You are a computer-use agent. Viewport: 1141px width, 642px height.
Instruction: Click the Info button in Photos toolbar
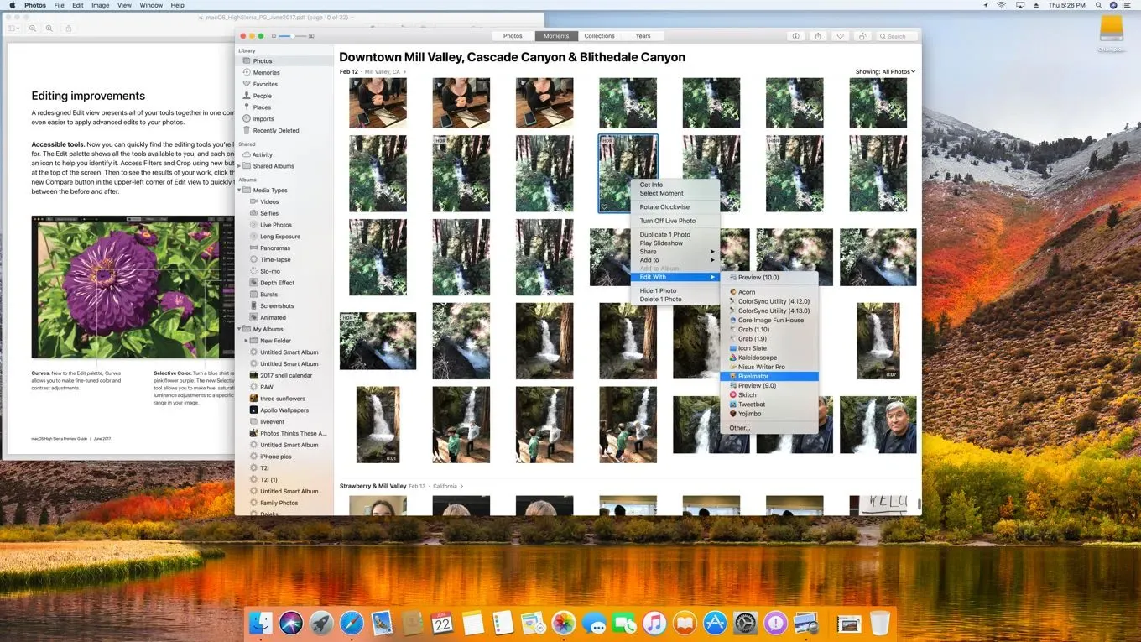[795, 36]
